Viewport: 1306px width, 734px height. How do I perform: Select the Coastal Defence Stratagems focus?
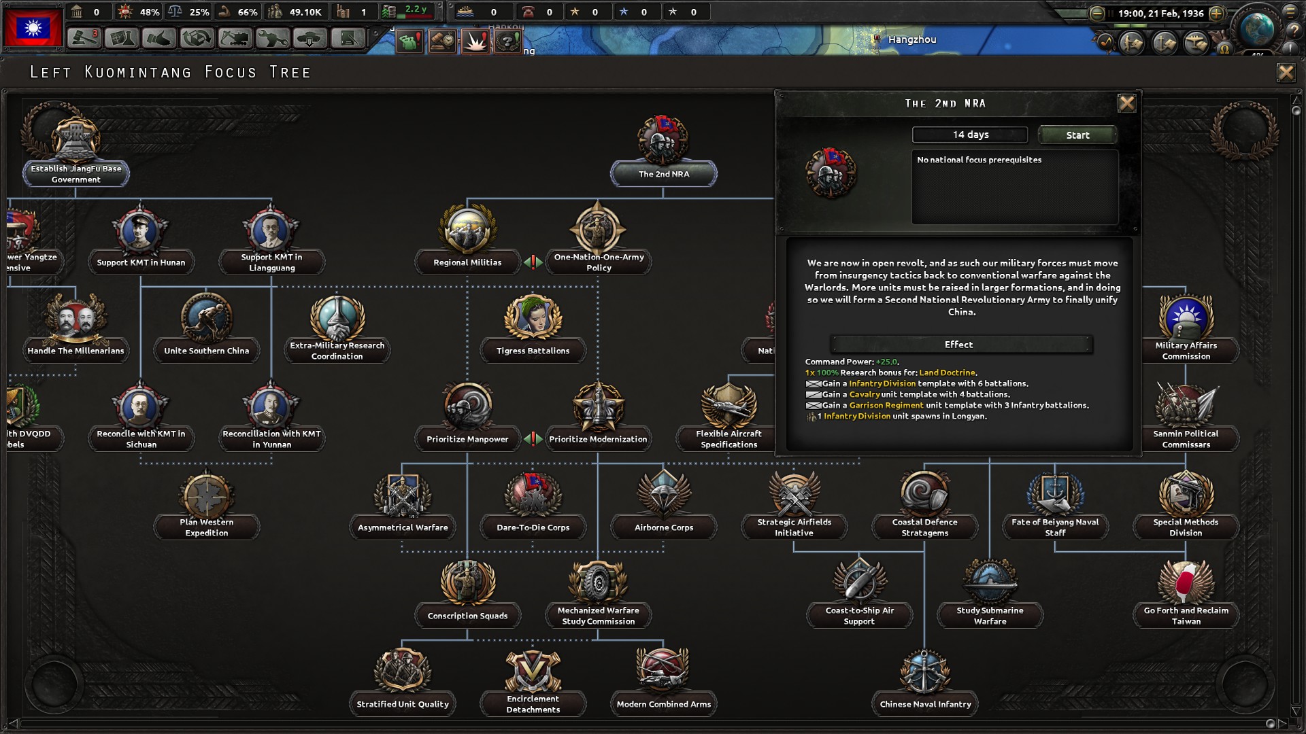tap(924, 504)
